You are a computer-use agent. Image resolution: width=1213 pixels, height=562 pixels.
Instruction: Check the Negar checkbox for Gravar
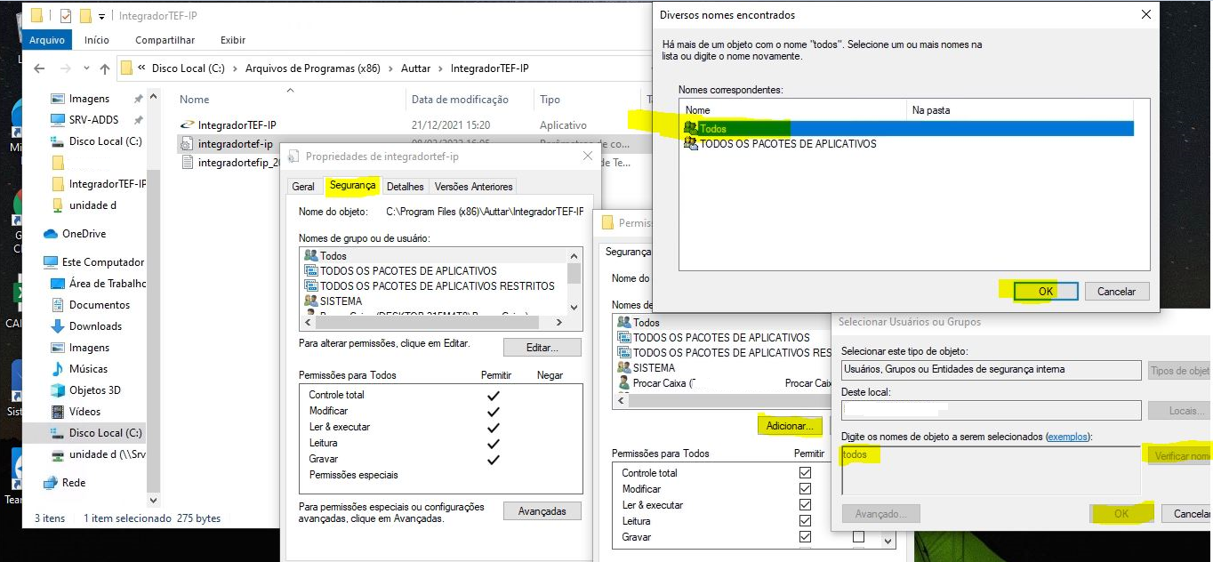tap(858, 537)
